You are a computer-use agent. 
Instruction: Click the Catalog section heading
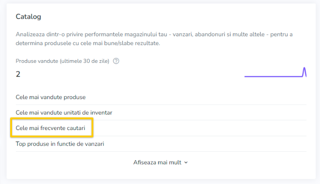(28, 16)
